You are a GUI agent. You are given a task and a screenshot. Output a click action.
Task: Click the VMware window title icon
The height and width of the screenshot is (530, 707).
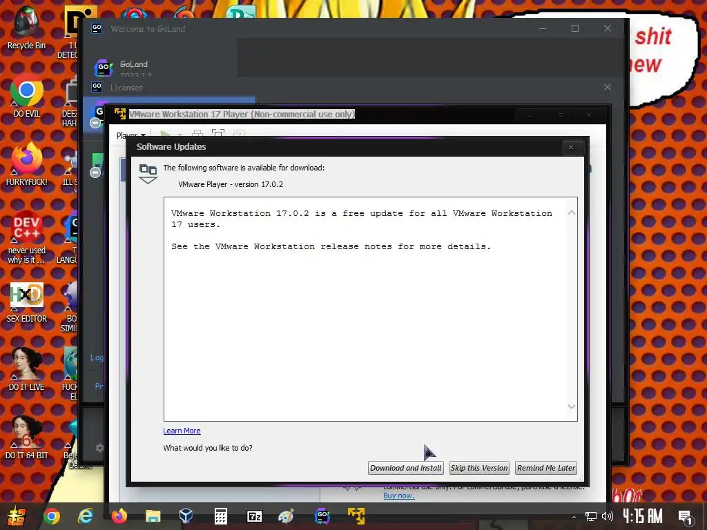pyautogui.click(x=120, y=114)
